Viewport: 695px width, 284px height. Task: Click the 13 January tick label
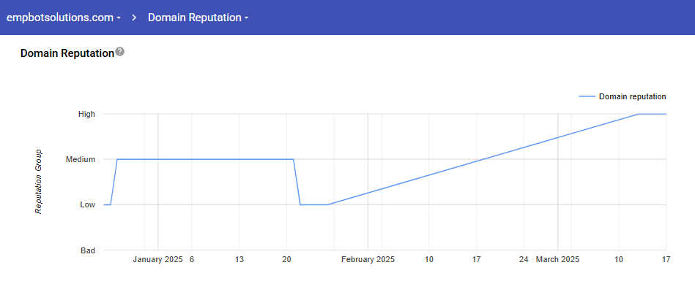coord(239,260)
